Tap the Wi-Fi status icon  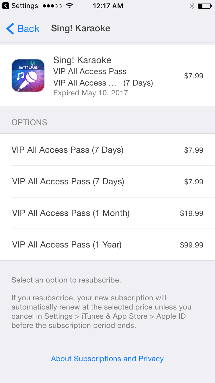pos(69,6)
